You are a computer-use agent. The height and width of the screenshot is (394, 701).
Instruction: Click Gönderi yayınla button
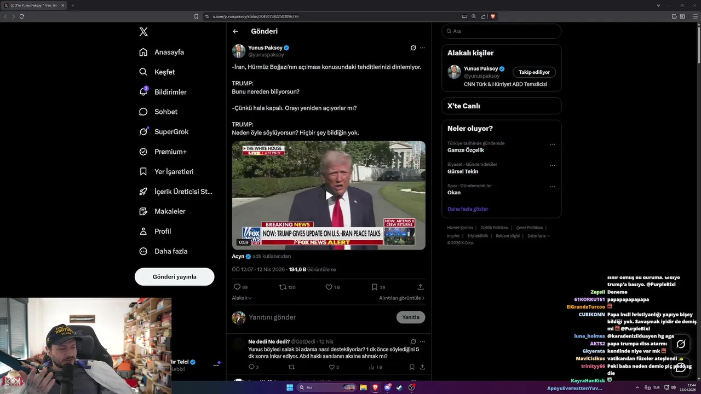[x=174, y=277]
